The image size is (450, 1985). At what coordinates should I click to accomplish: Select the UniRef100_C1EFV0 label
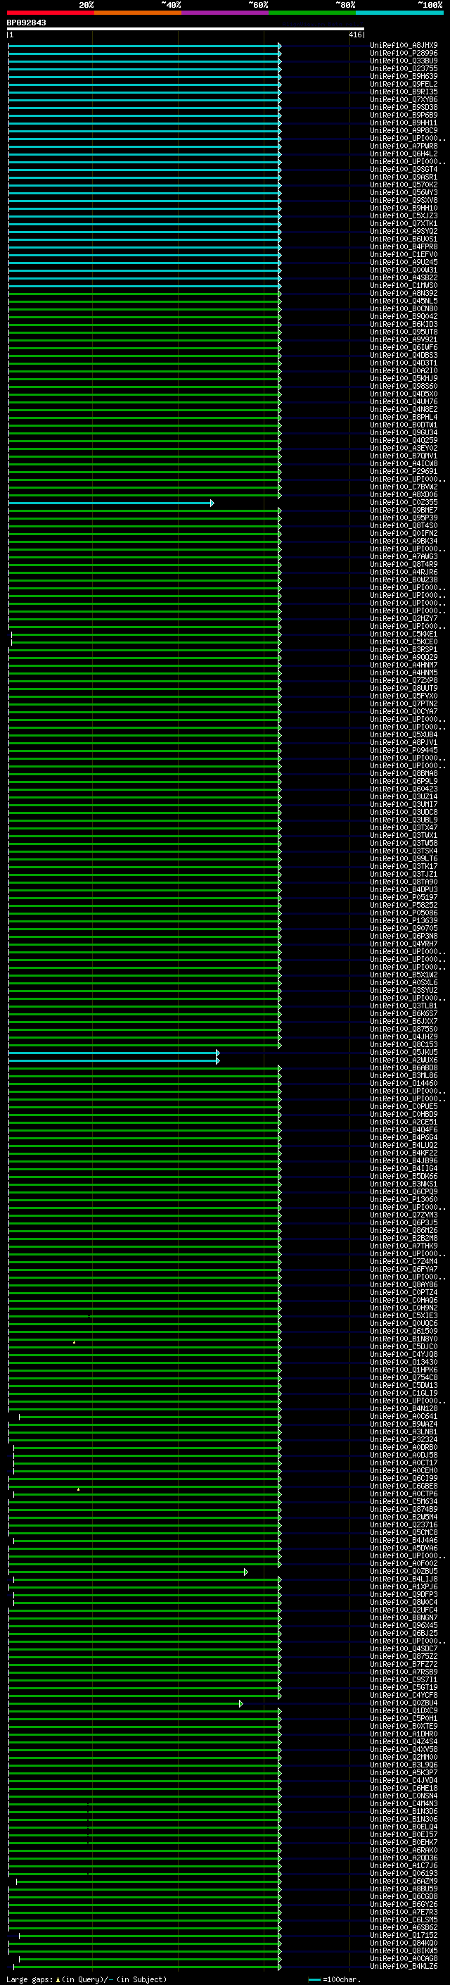[x=404, y=254]
